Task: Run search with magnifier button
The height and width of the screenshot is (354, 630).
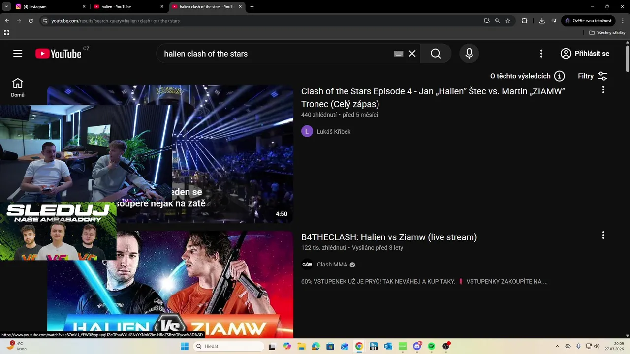Action: [436, 54]
